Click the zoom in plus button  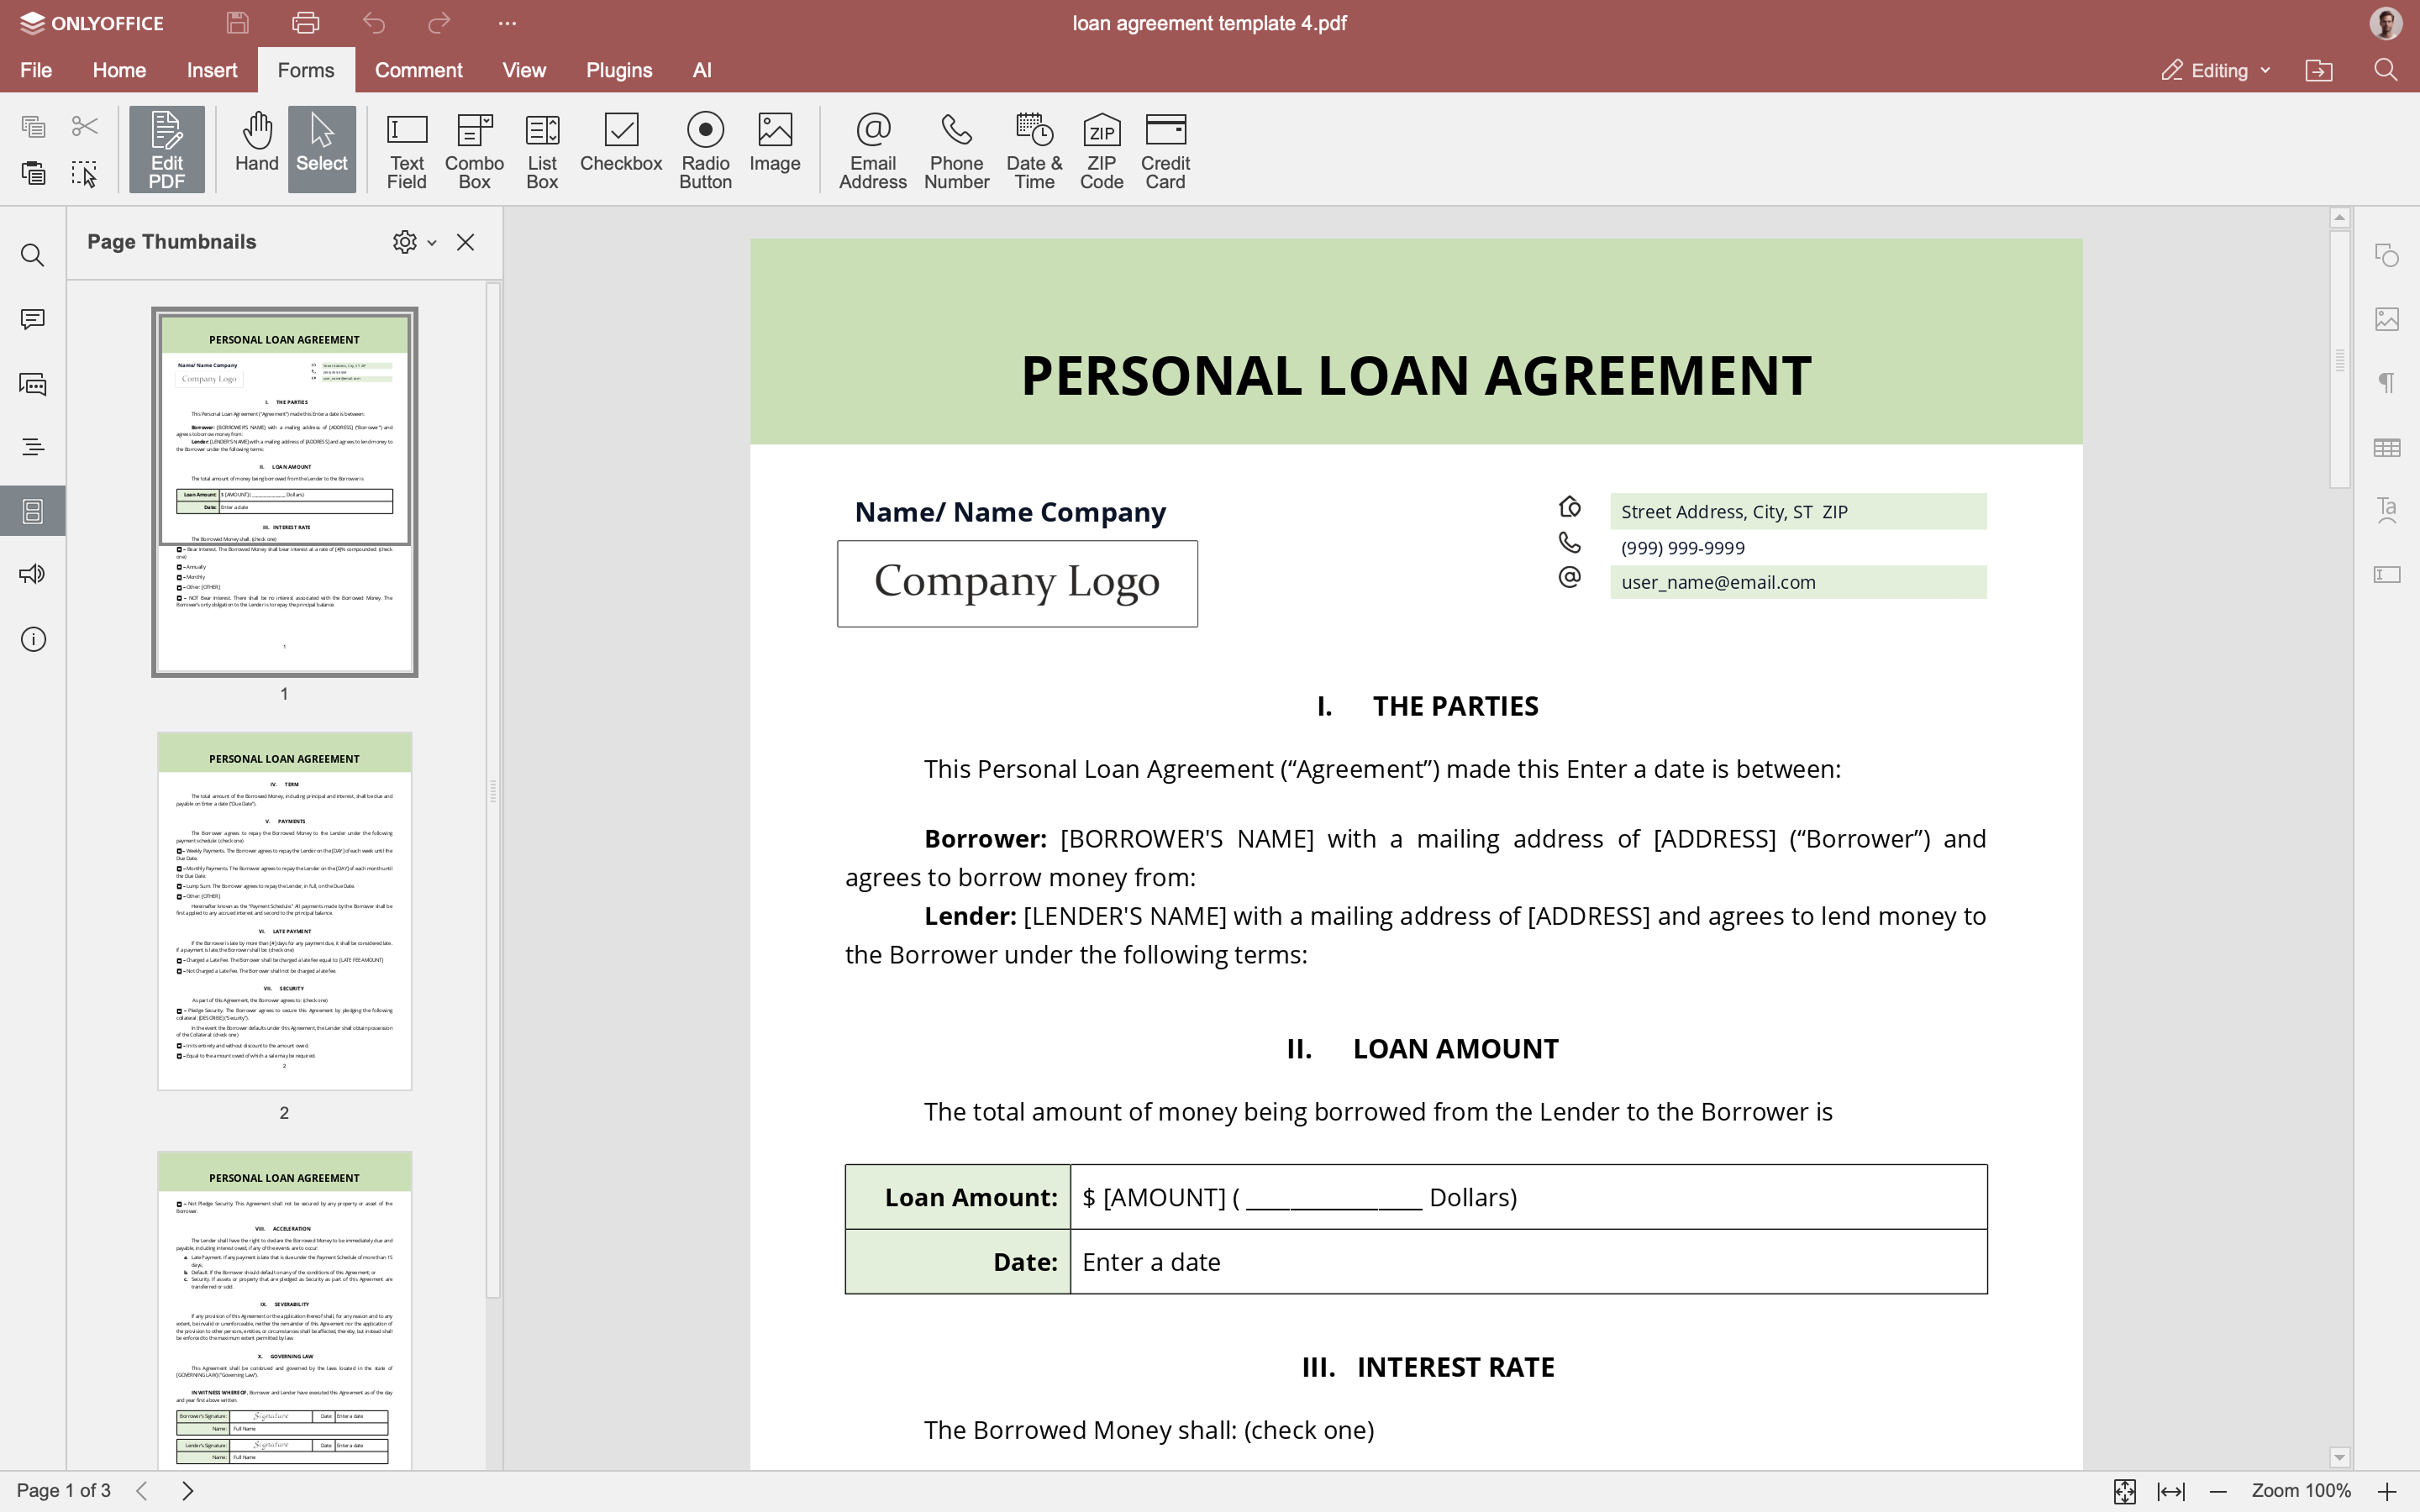pyautogui.click(x=2387, y=1491)
